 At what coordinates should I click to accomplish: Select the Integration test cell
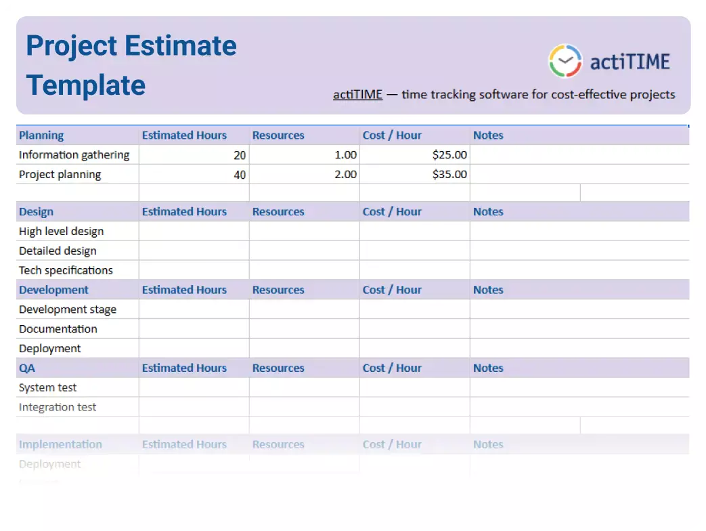pyautogui.click(x=58, y=407)
